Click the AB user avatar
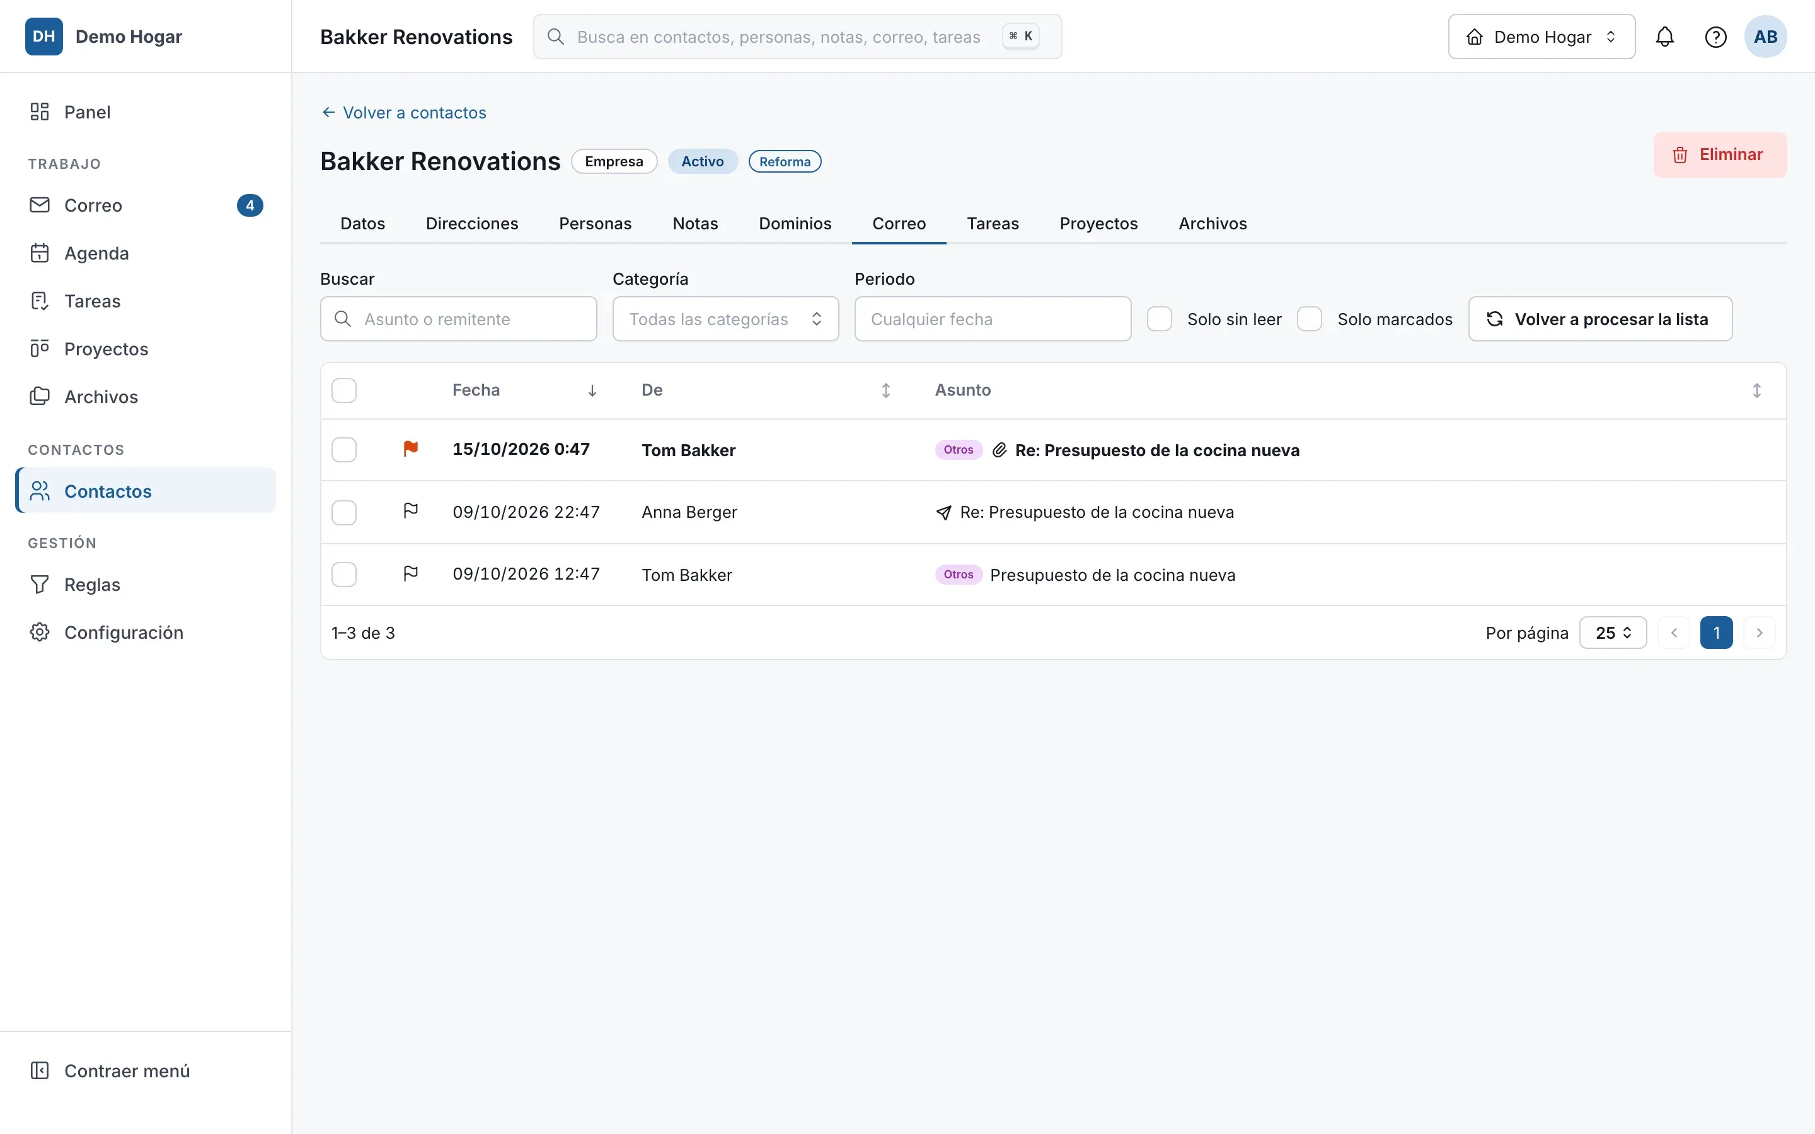 point(1765,37)
